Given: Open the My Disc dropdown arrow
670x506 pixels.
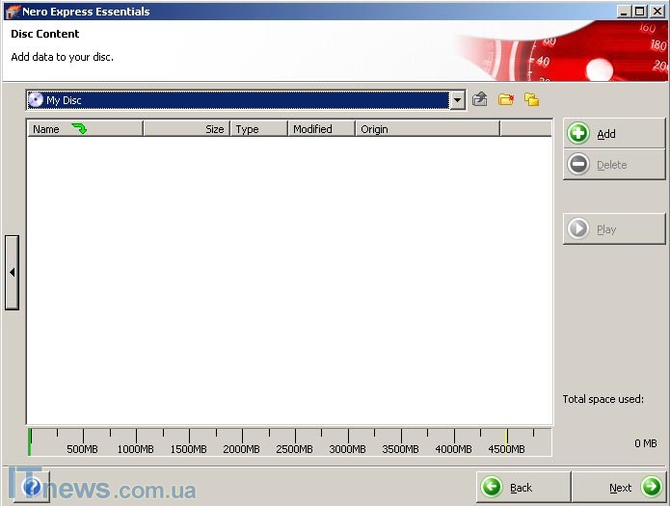Looking at the screenshot, I should coord(457,100).
